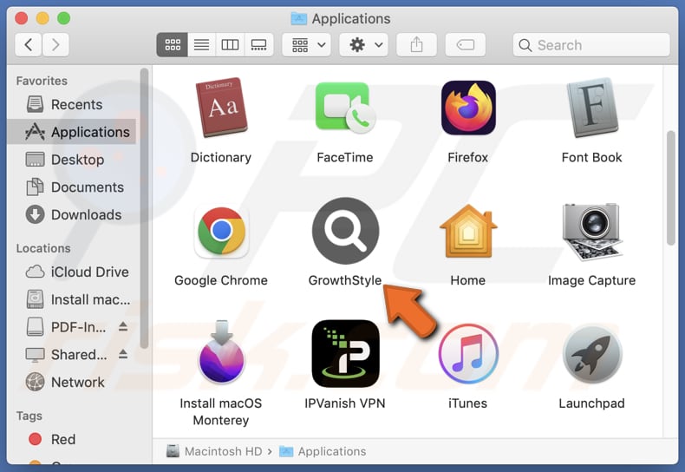Open the group-by arrangement dropdown
The width and height of the screenshot is (685, 472).
click(307, 44)
